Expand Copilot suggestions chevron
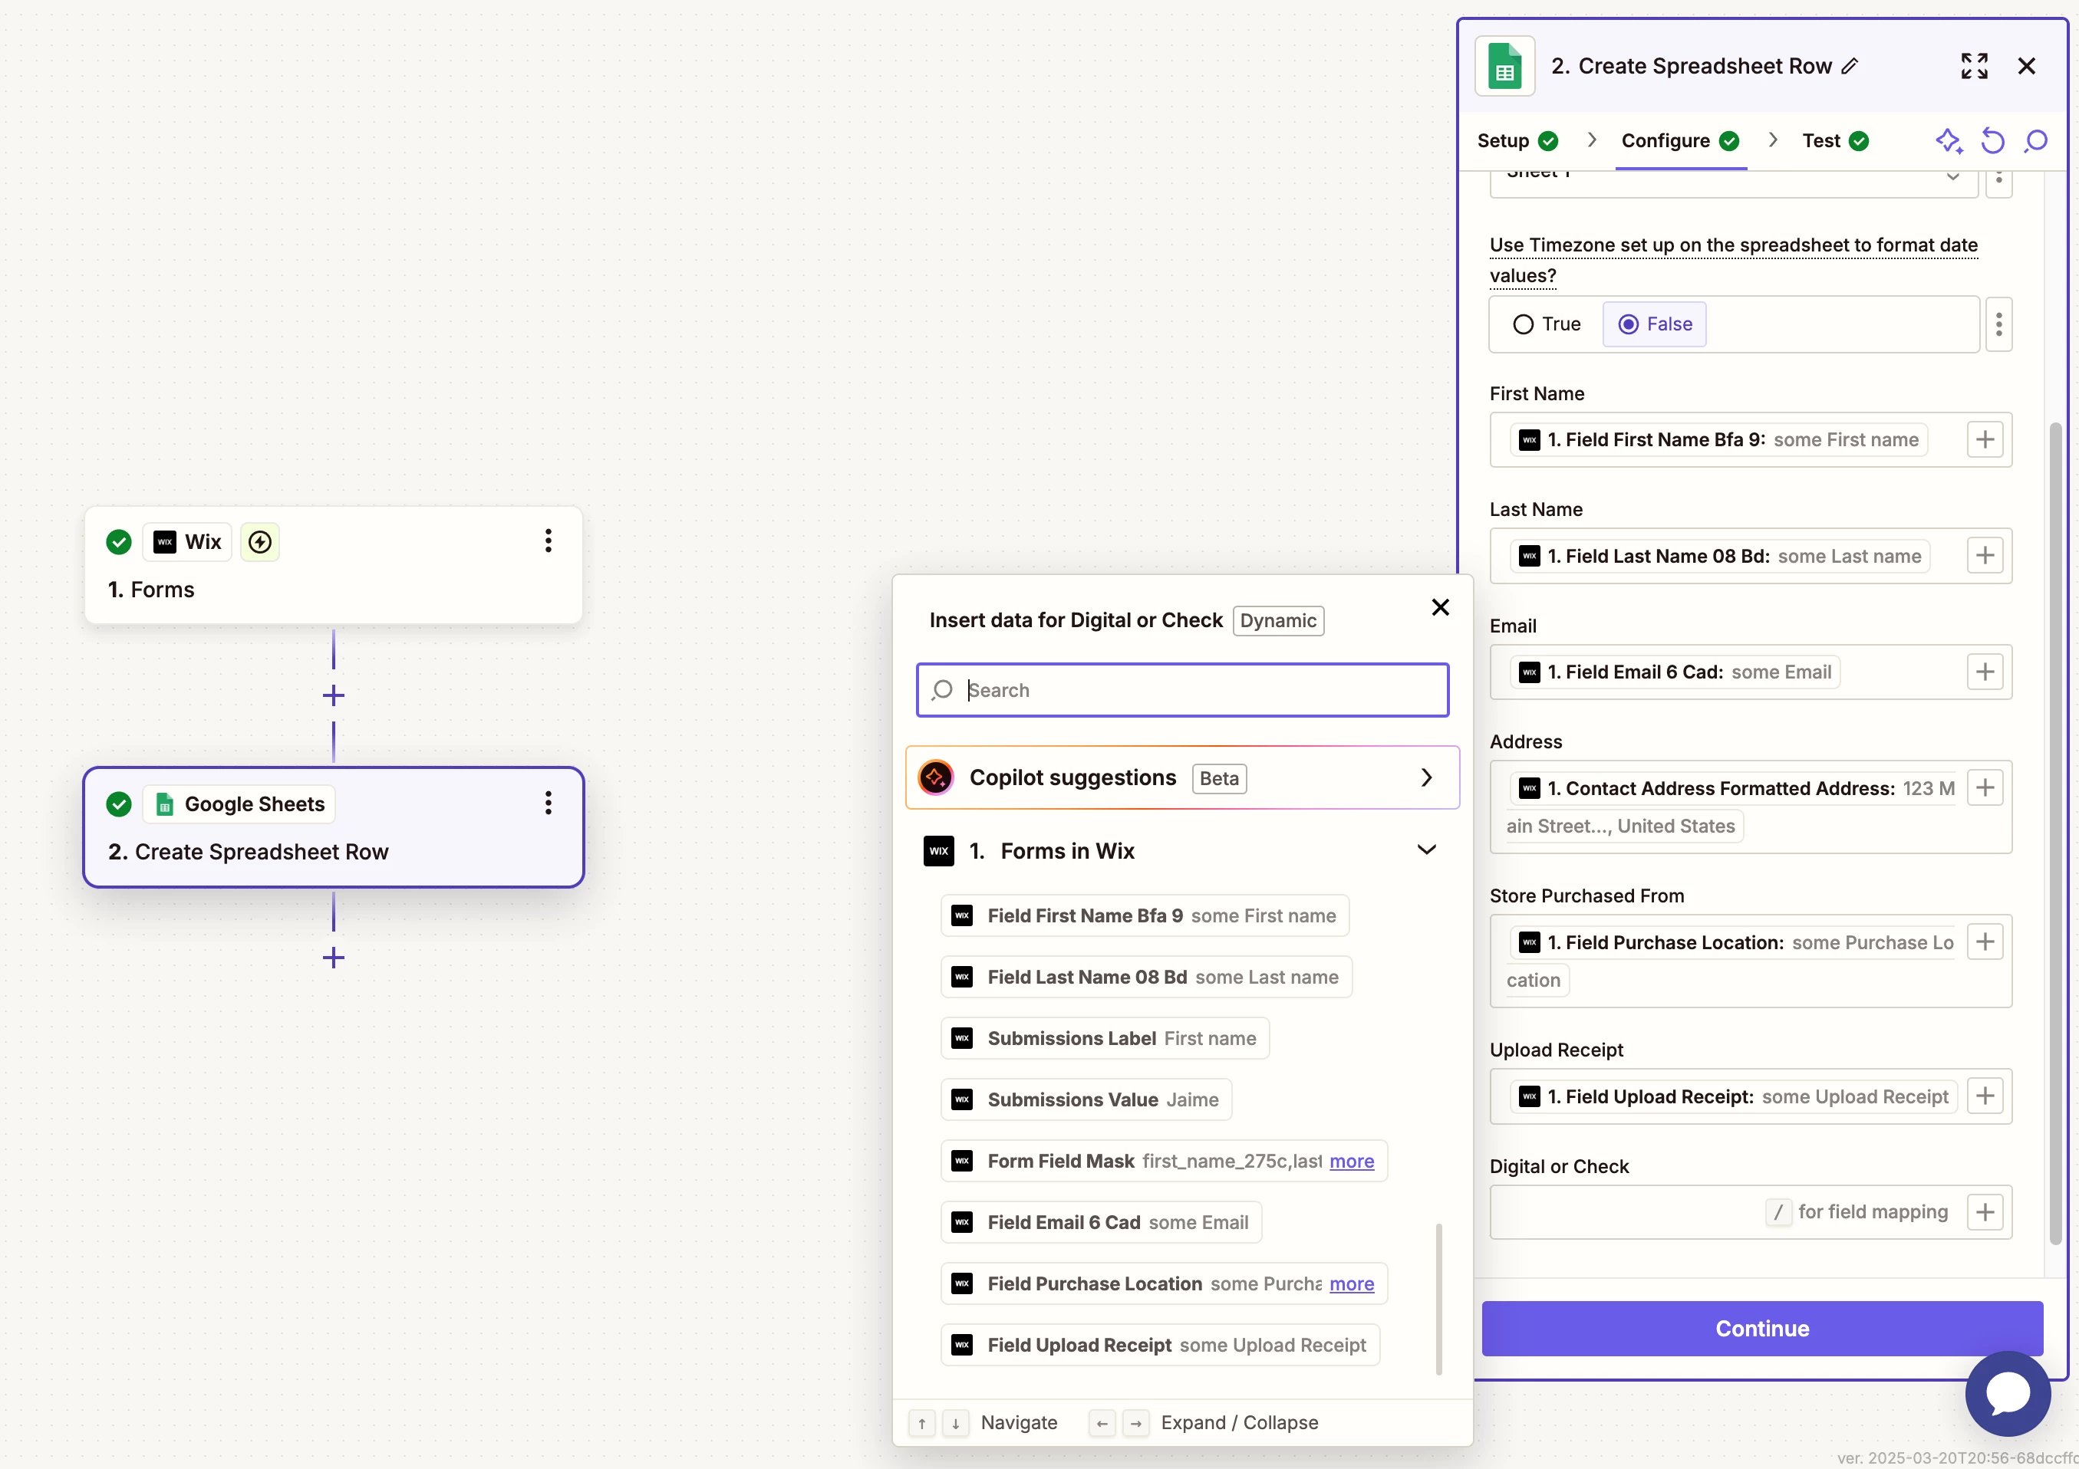The height and width of the screenshot is (1469, 2079). tap(1426, 777)
